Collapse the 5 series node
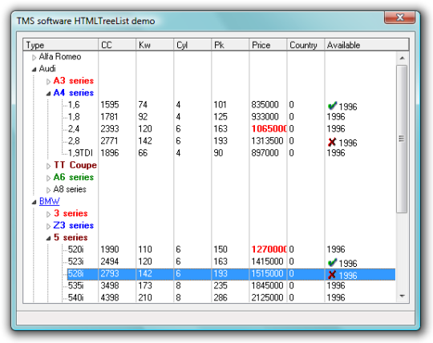This screenshot has width=433, height=343. click(x=48, y=238)
